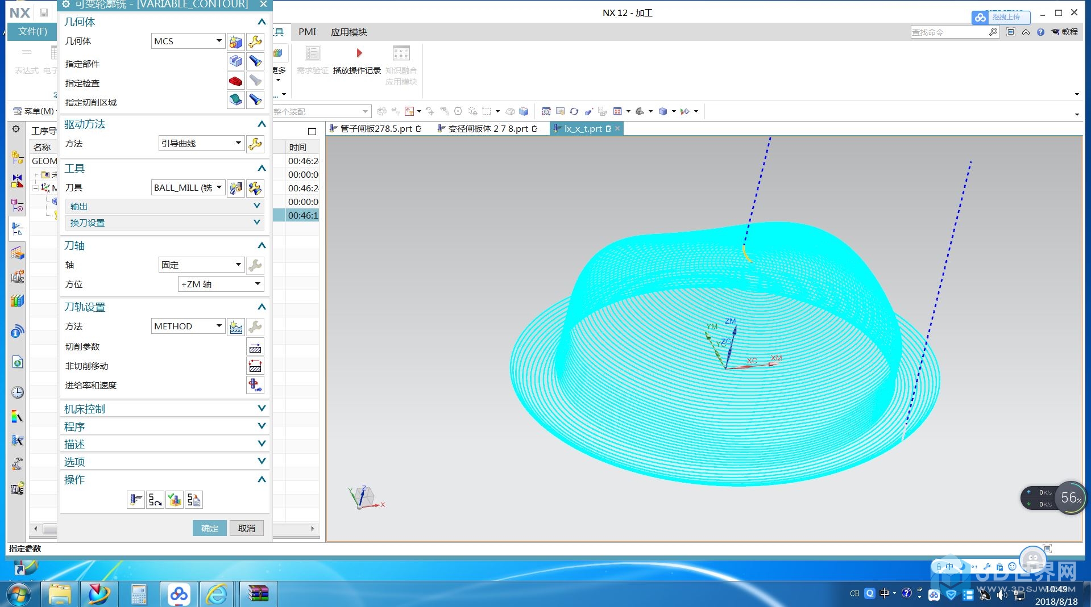Click the new geometry icon beside the MCS dropdown
The image size is (1091, 607).
click(x=236, y=41)
